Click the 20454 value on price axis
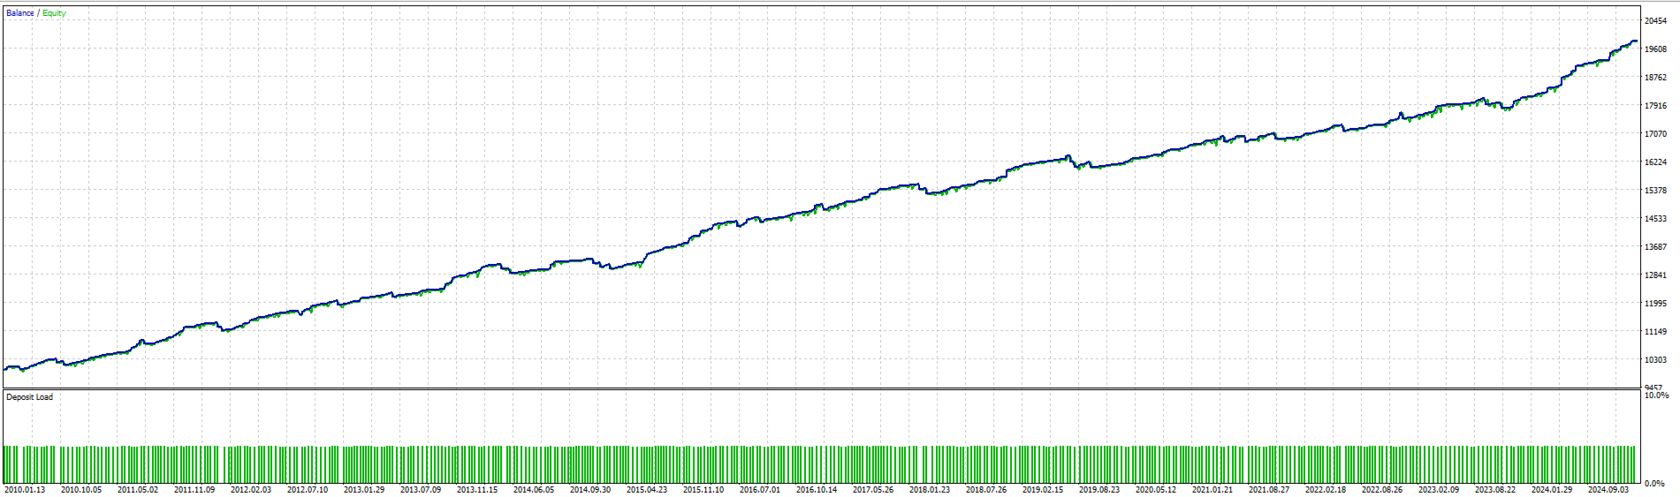This screenshot has width=1680, height=497. (x=1655, y=21)
